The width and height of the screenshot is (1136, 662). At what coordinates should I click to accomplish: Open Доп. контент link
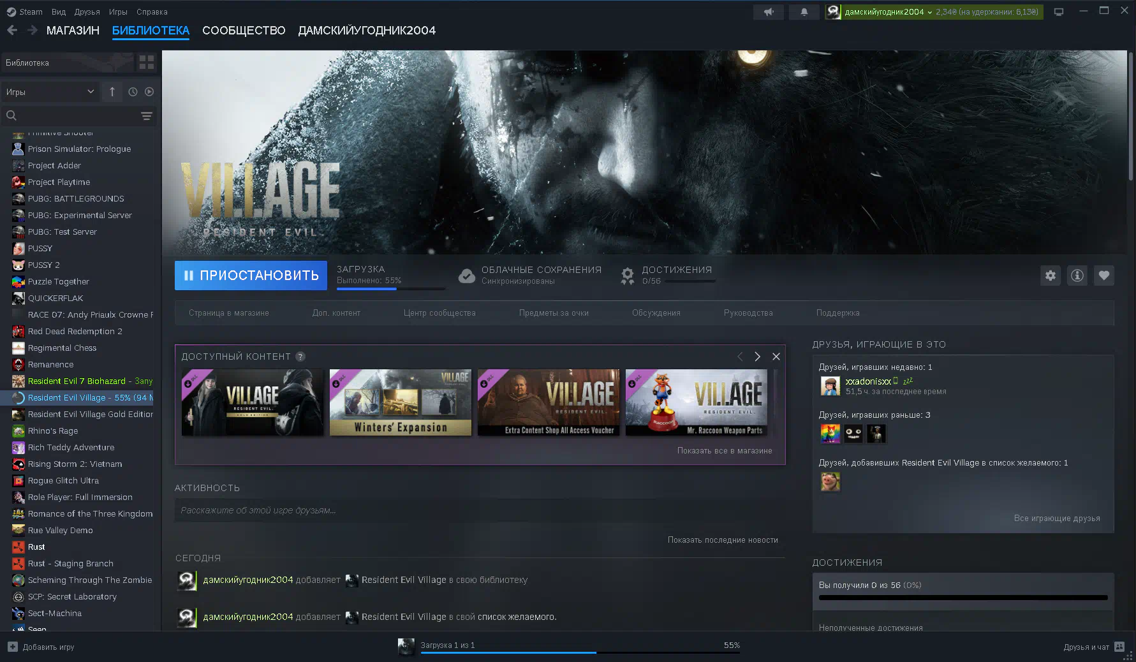coord(336,313)
